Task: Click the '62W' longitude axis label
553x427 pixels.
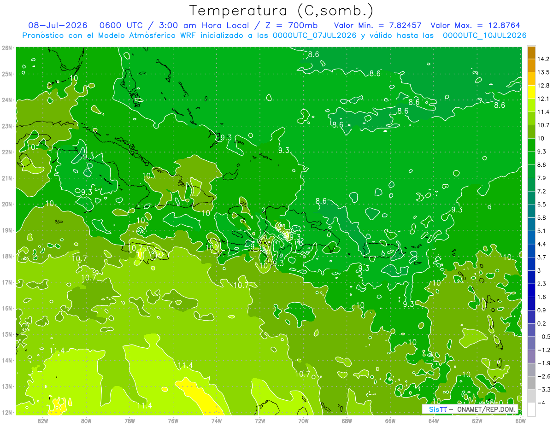Action: point(477,421)
